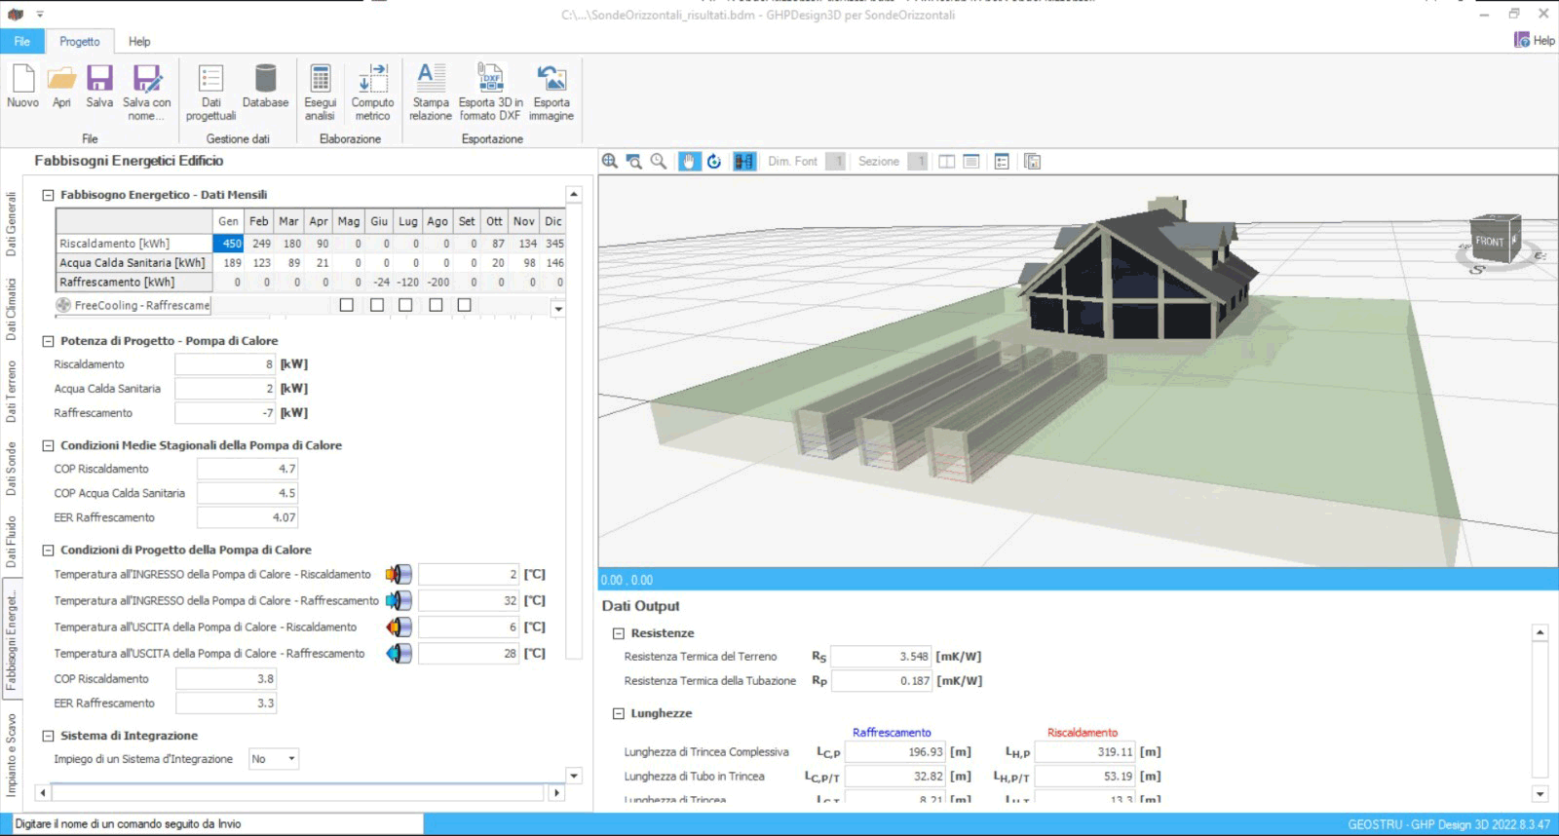Save the project with Salva

(99, 80)
